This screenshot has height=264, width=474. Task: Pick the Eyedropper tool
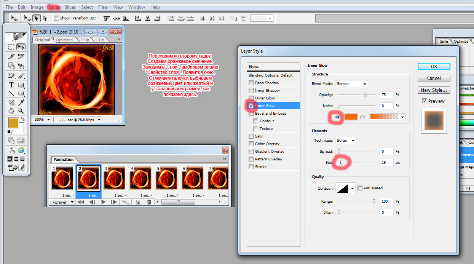pos(21,102)
